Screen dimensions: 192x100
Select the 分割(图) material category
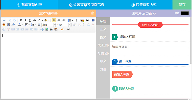point(103,53)
